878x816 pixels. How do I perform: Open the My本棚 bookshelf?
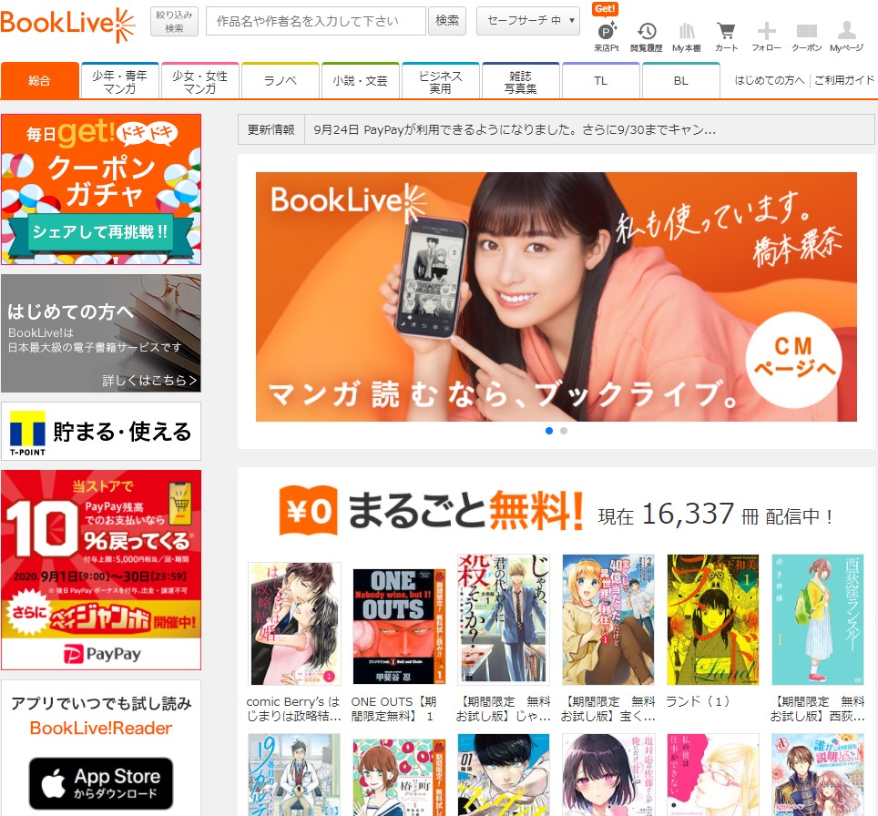(x=688, y=29)
